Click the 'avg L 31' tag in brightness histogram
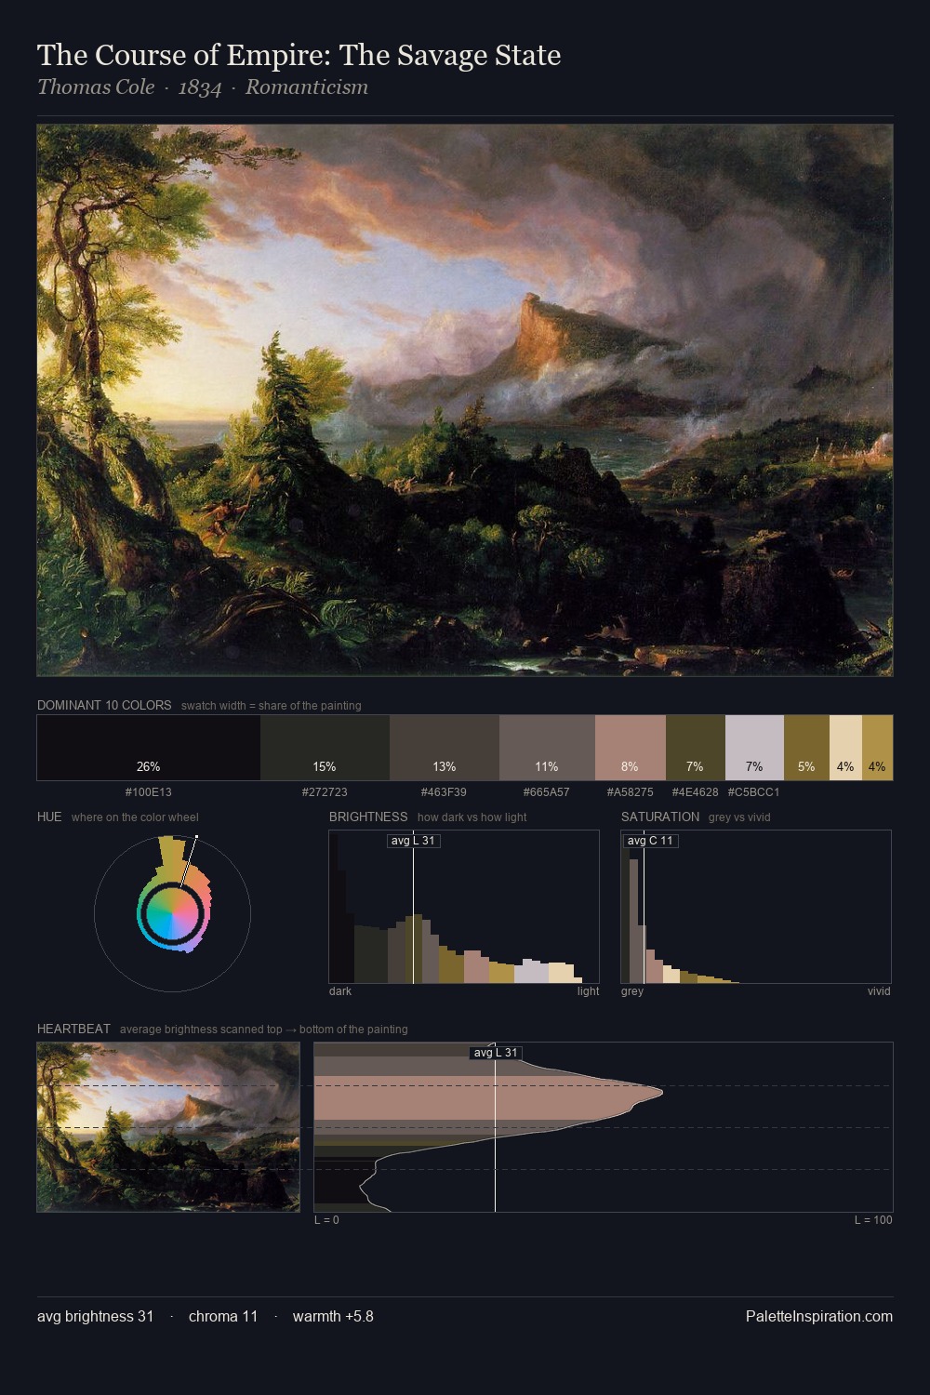The image size is (930, 1395). coord(413,841)
